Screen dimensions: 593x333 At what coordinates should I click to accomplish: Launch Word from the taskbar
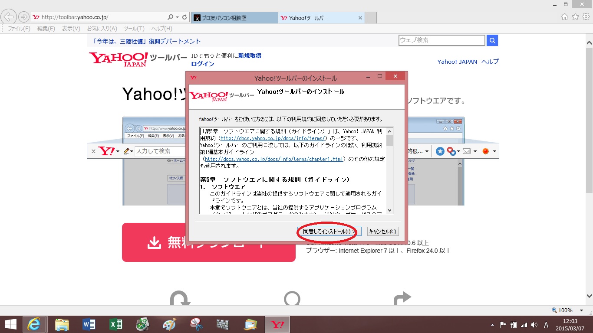89,324
